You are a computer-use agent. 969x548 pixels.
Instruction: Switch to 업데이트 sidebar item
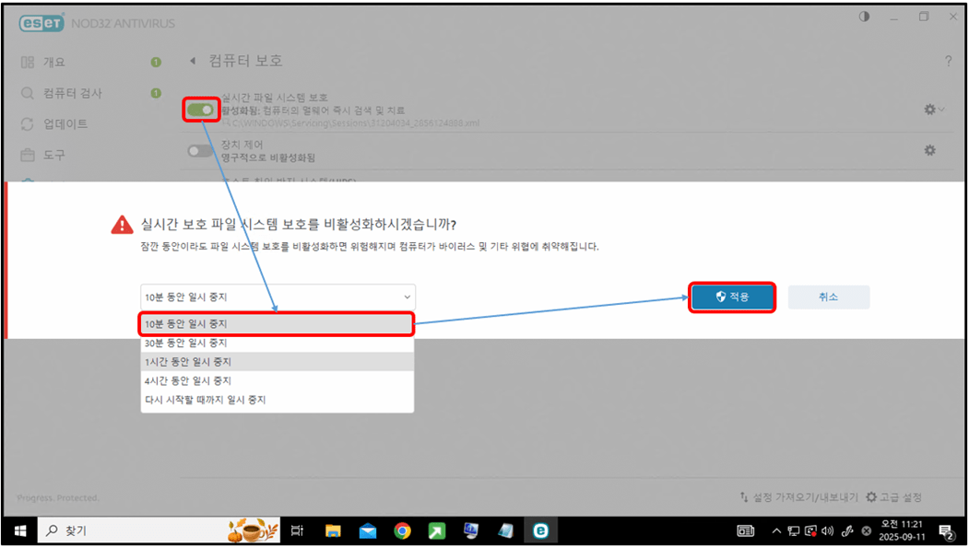click(65, 123)
